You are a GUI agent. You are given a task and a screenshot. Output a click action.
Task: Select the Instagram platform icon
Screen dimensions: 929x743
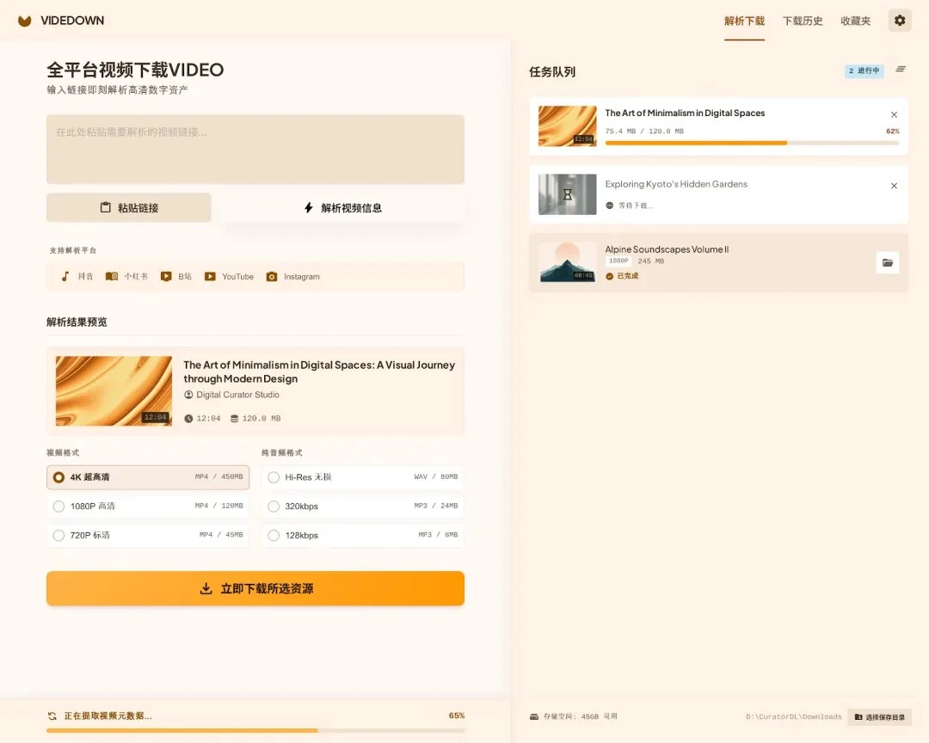(271, 276)
